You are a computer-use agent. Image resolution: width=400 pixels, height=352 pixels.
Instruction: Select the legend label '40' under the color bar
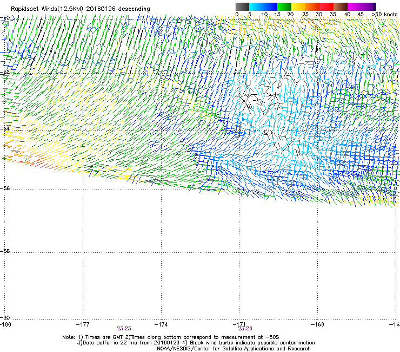coord(347,14)
